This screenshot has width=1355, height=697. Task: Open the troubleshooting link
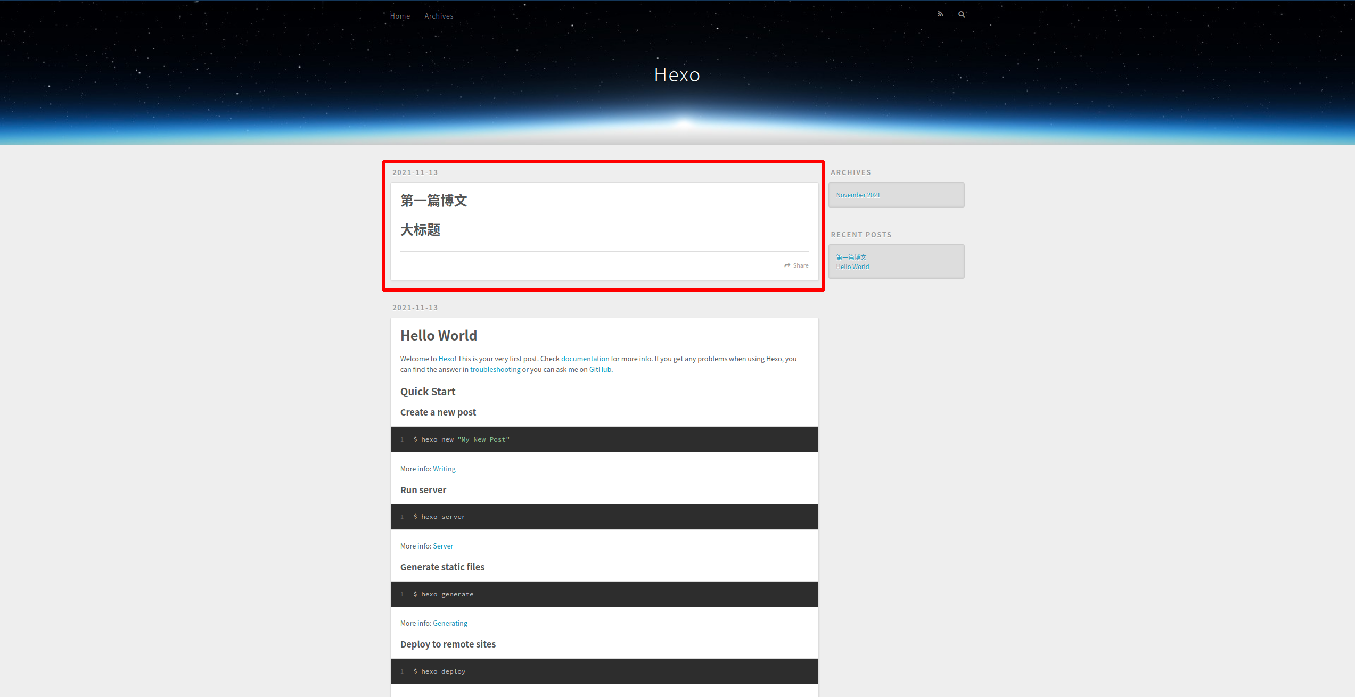click(x=495, y=369)
